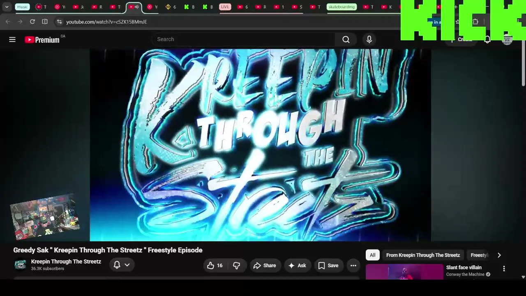Viewport: 526px width, 296px height.
Task: Collapse the music tab group
Action: (x=22, y=7)
